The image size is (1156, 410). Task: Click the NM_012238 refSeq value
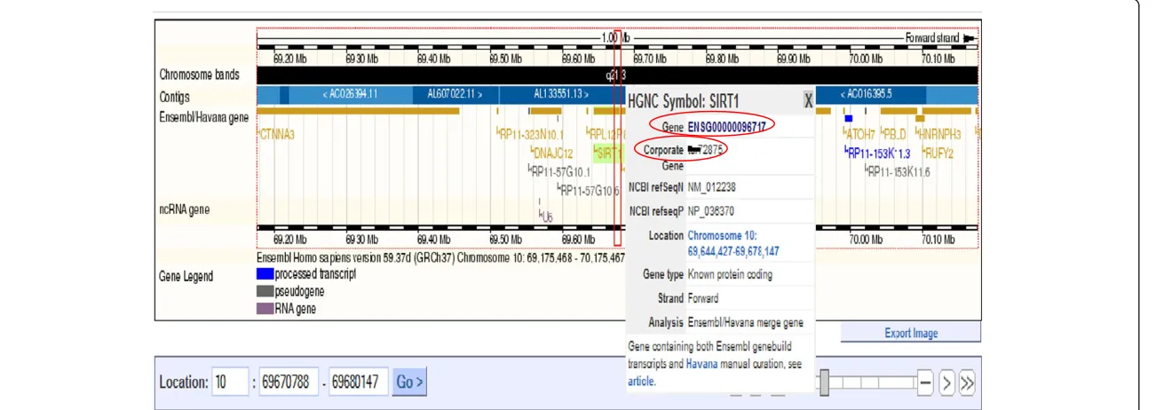pos(712,187)
